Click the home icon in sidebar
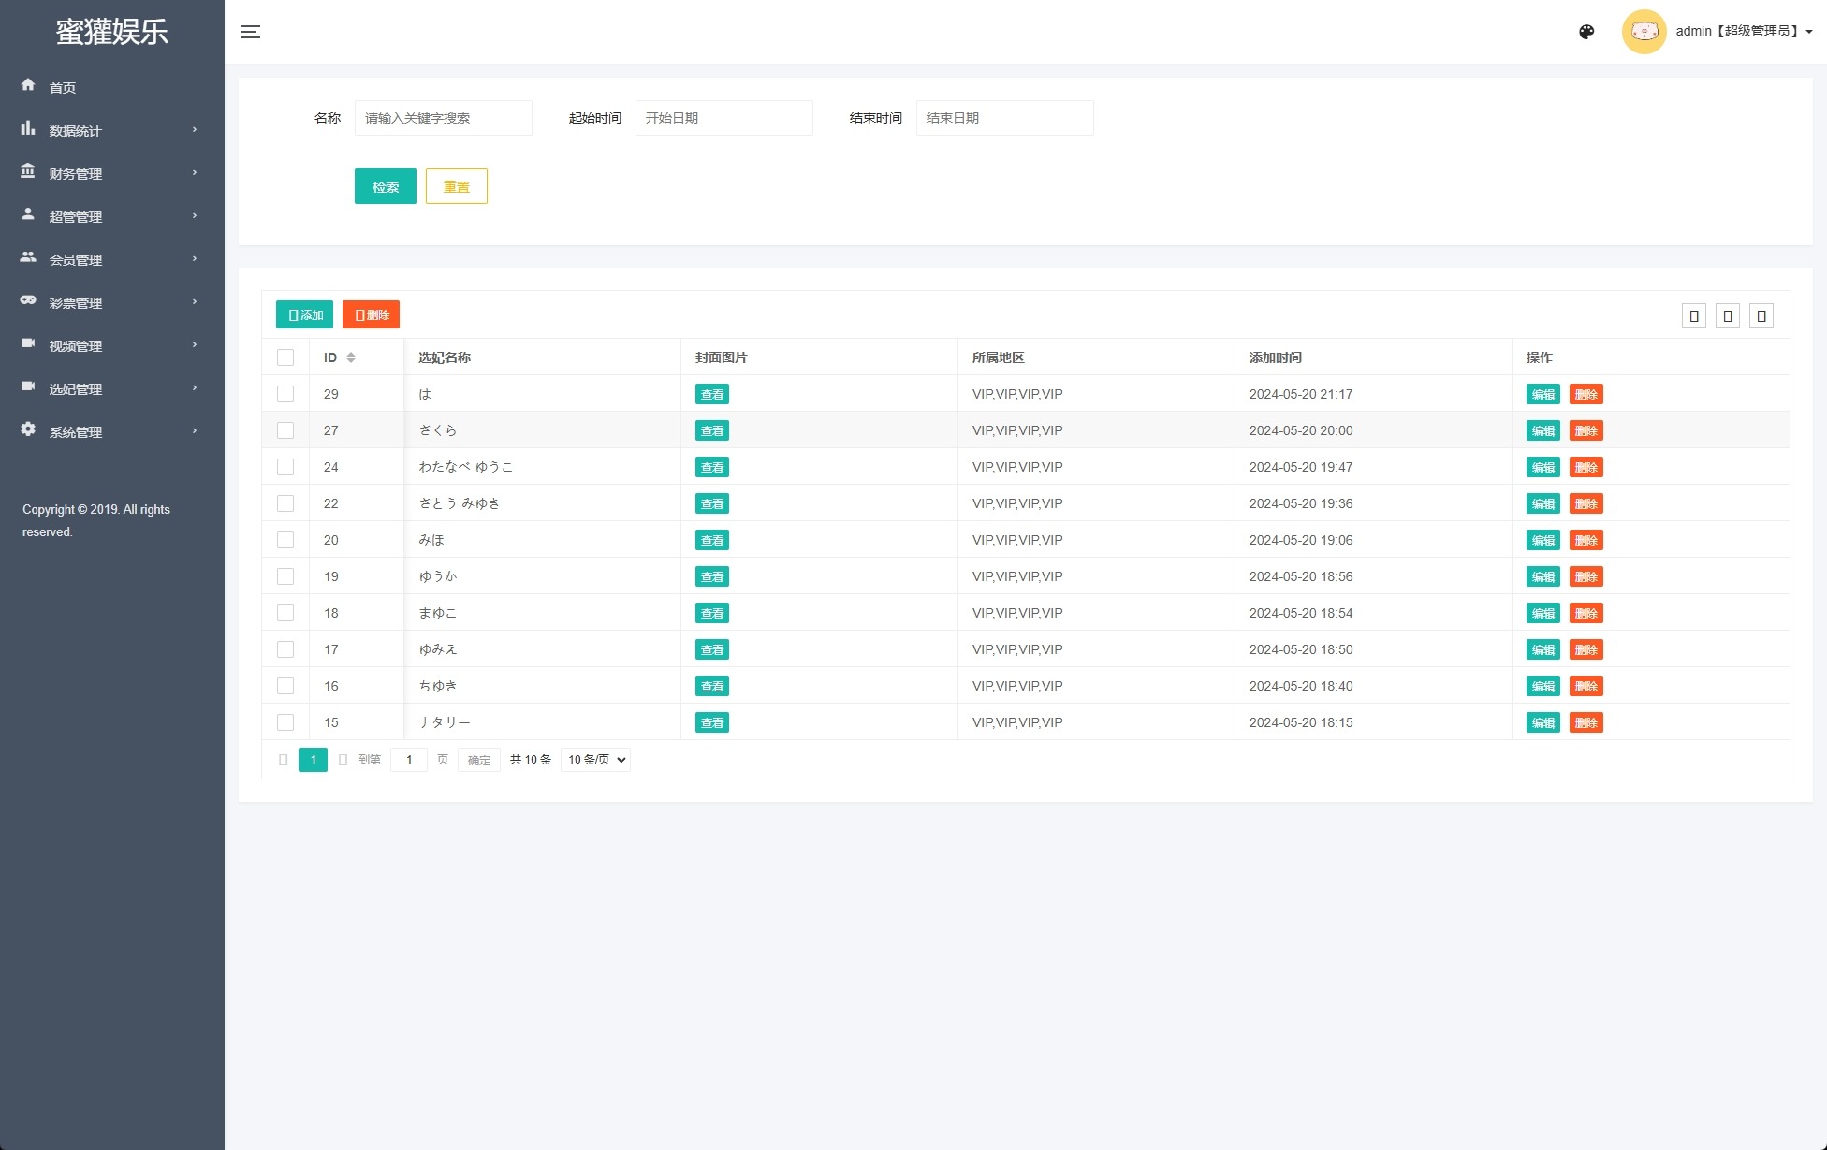 pyautogui.click(x=28, y=85)
